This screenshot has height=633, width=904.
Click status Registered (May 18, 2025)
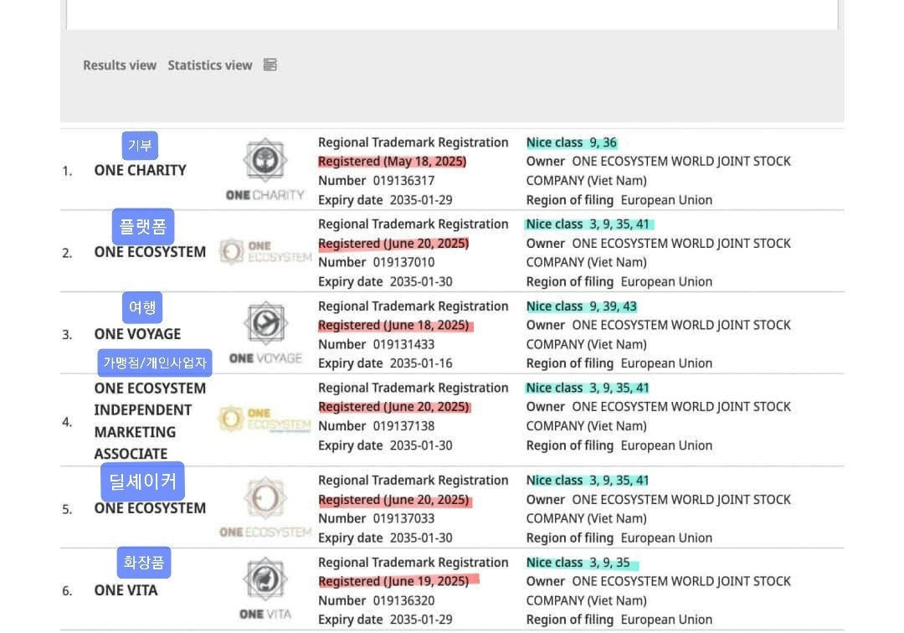[x=392, y=162]
